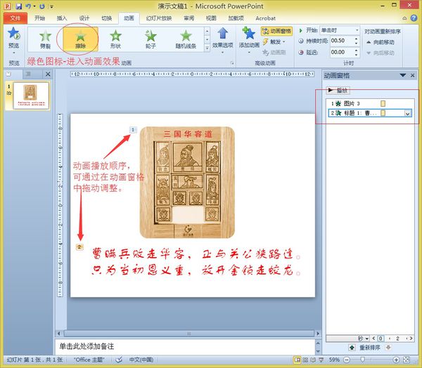Open the Acrobat ribbon tab
This screenshot has height=368, width=422.
[265, 18]
